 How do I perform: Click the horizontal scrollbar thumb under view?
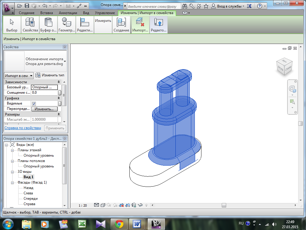224,205
